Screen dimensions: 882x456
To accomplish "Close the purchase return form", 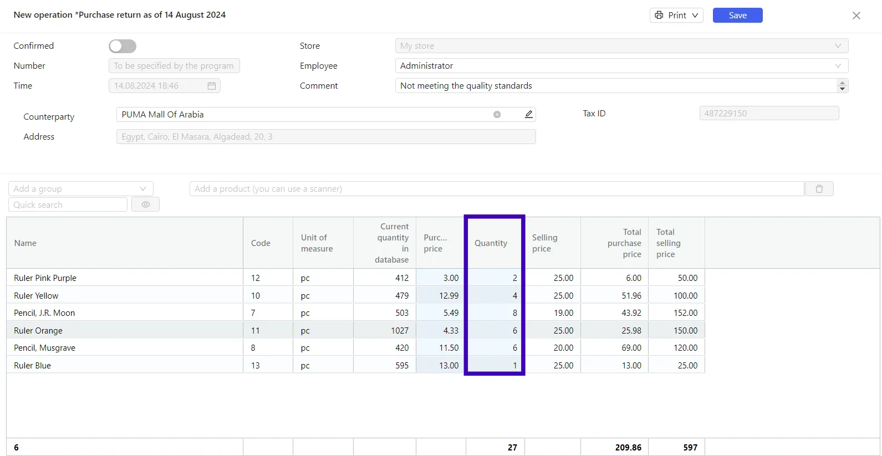I will pos(856,16).
